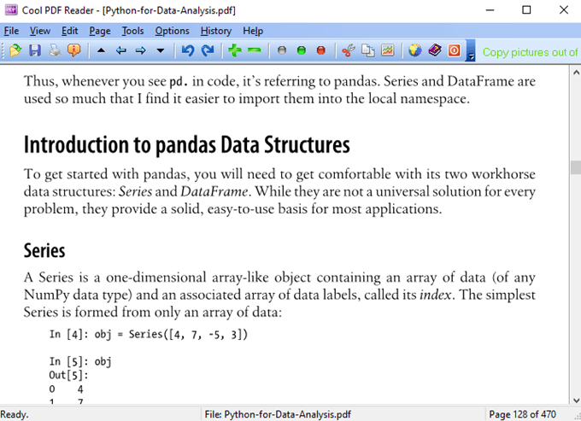Click 'Page 128 of 470' in status bar
The image size is (581, 421).
522,414
